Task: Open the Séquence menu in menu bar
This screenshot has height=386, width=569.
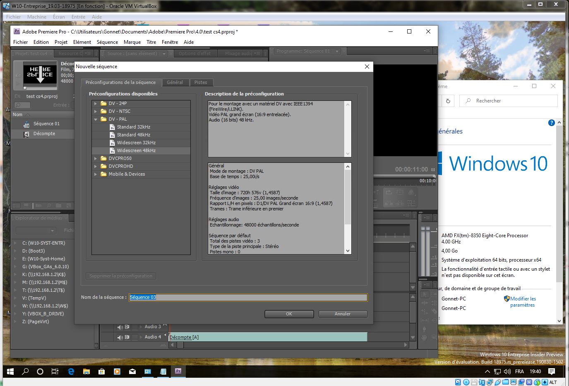Action: point(107,42)
